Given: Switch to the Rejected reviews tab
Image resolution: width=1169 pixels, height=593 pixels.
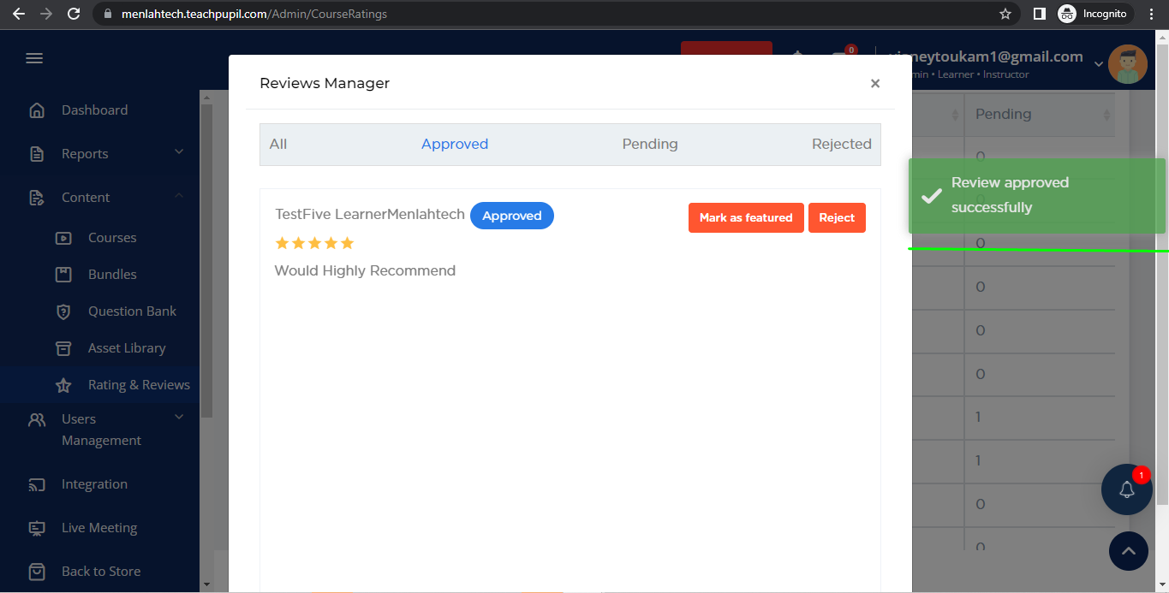Looking at the screenshot, I should pos(841,144).
